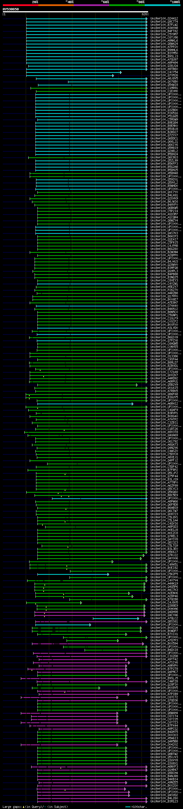Select the UniRef100_B9EQ84 label
Viewport: 183px width, 809px height.
[164, 123]
